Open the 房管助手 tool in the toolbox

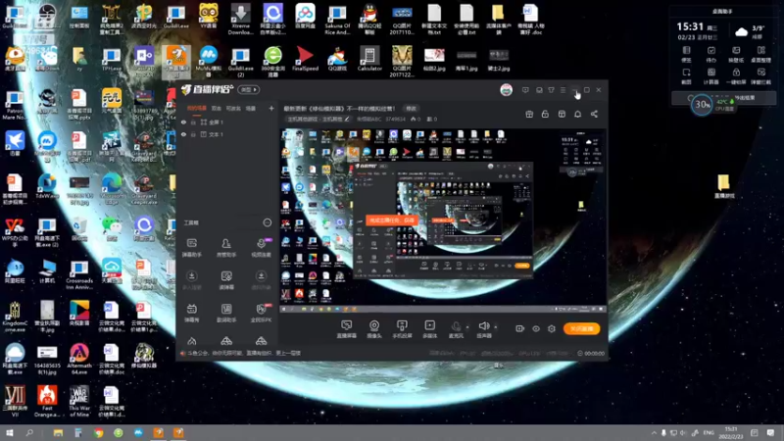click(226, 248)
